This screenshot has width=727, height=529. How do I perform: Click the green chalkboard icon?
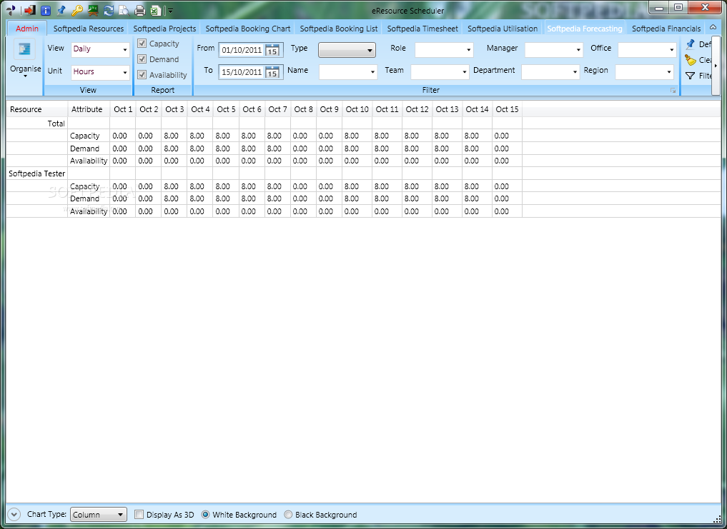[x=93, y=10]
